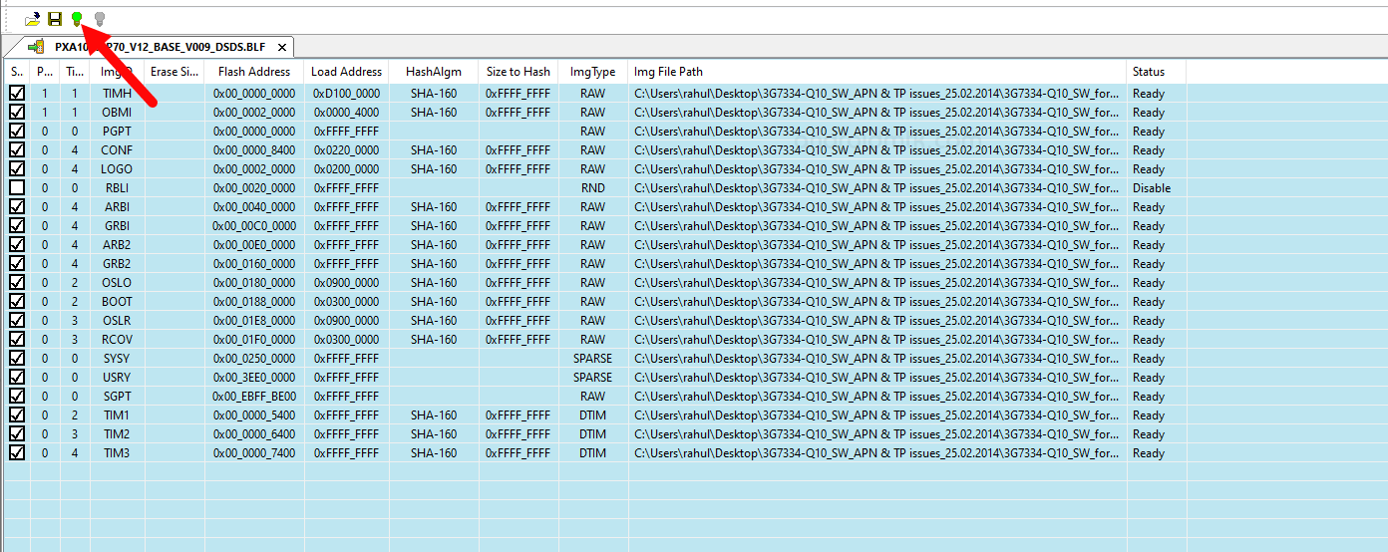This screenshot has height=552, width=1388.
Task: Uncheck the TIMH image checkbox
Action: pos(17,93)
